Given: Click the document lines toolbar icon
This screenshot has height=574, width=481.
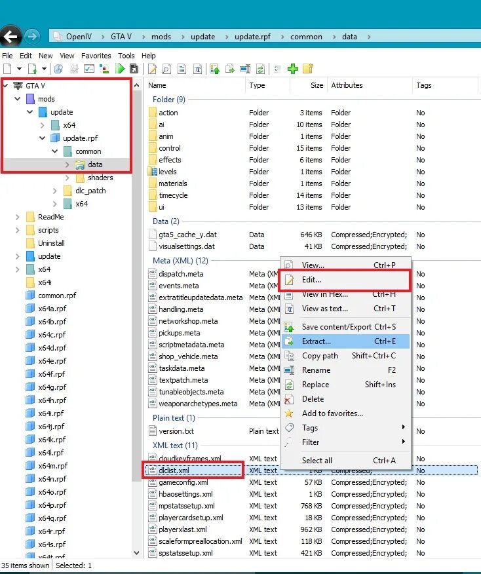Looking at the screenshot, I should pos(182,69).
